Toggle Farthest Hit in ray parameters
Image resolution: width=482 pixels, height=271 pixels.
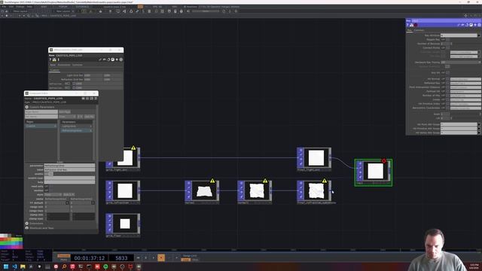[x=445, y=91]
